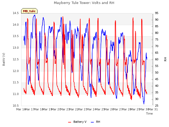Click the 75 tick on RH axis
Image resolution: width=169 pixels, height=127 pixels.
click(157, 40)
